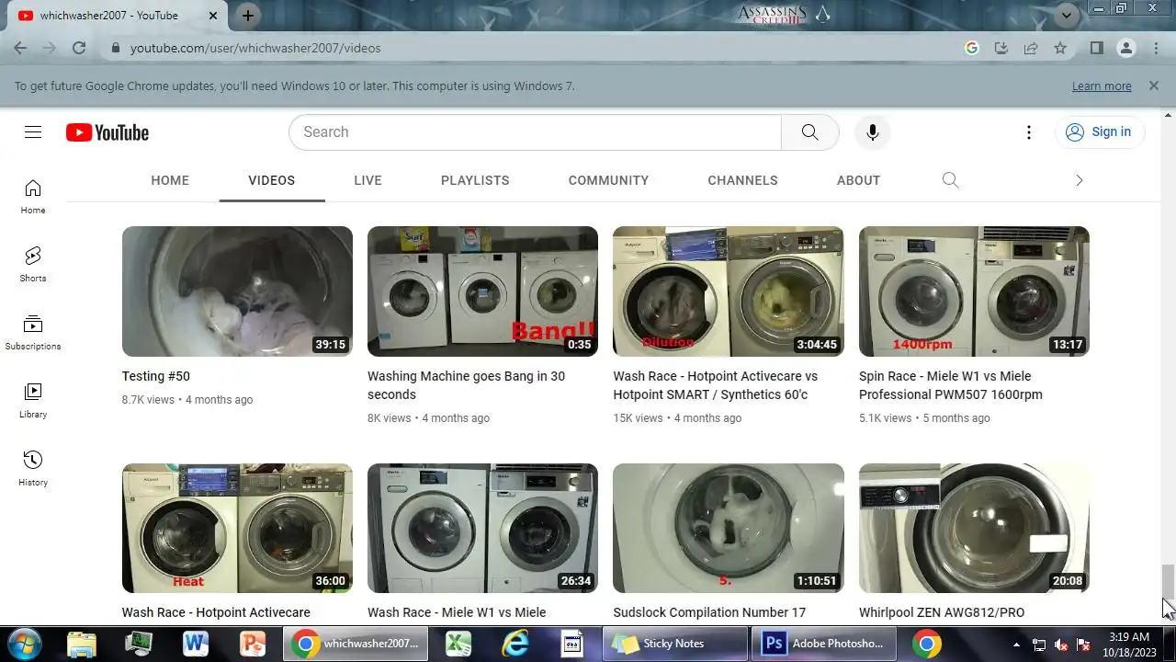Open Hotpoint Activecare vs SMART video title
Screen dimensions: 1176x662
pyautogui.click(x=715, y=385)
